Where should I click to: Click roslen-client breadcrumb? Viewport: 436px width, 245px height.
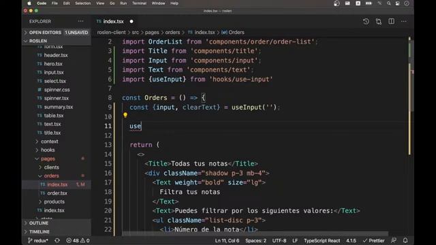[x=111, y=33]
